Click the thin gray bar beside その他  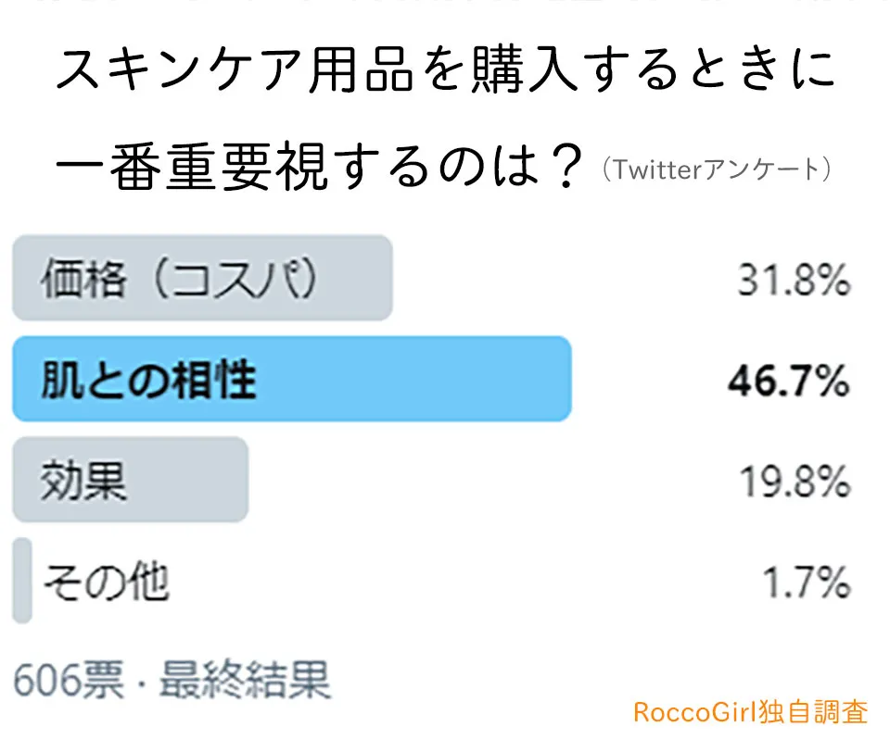point(22,582)
